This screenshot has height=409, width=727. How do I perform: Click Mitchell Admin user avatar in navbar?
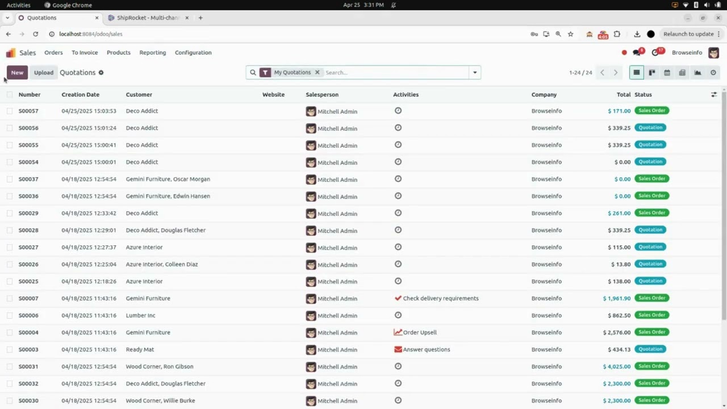click(713, 53)
